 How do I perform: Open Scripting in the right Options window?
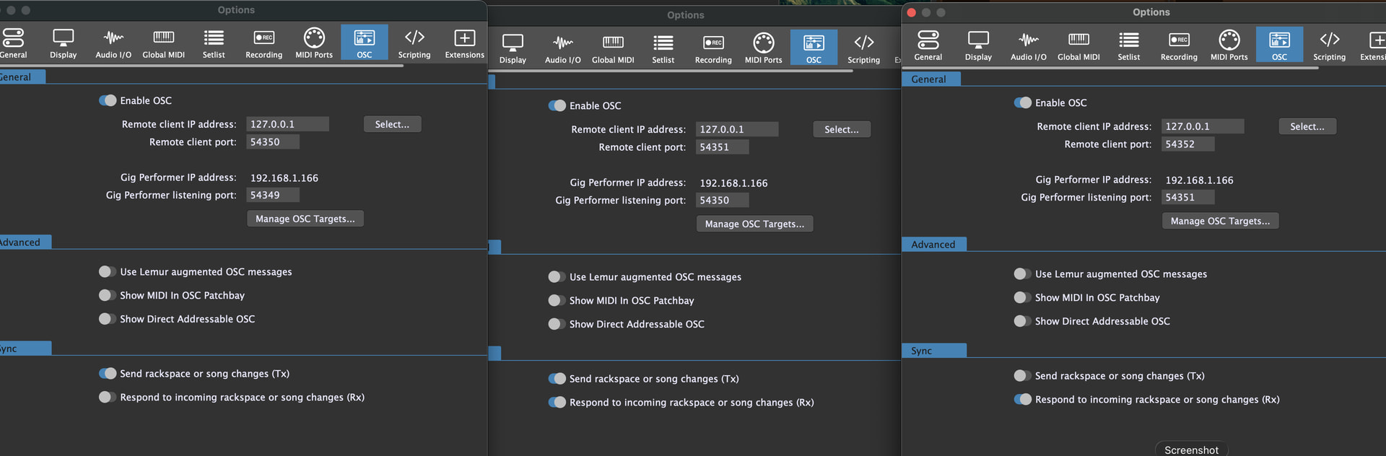pyautogui.click(x=1329, y=45)
